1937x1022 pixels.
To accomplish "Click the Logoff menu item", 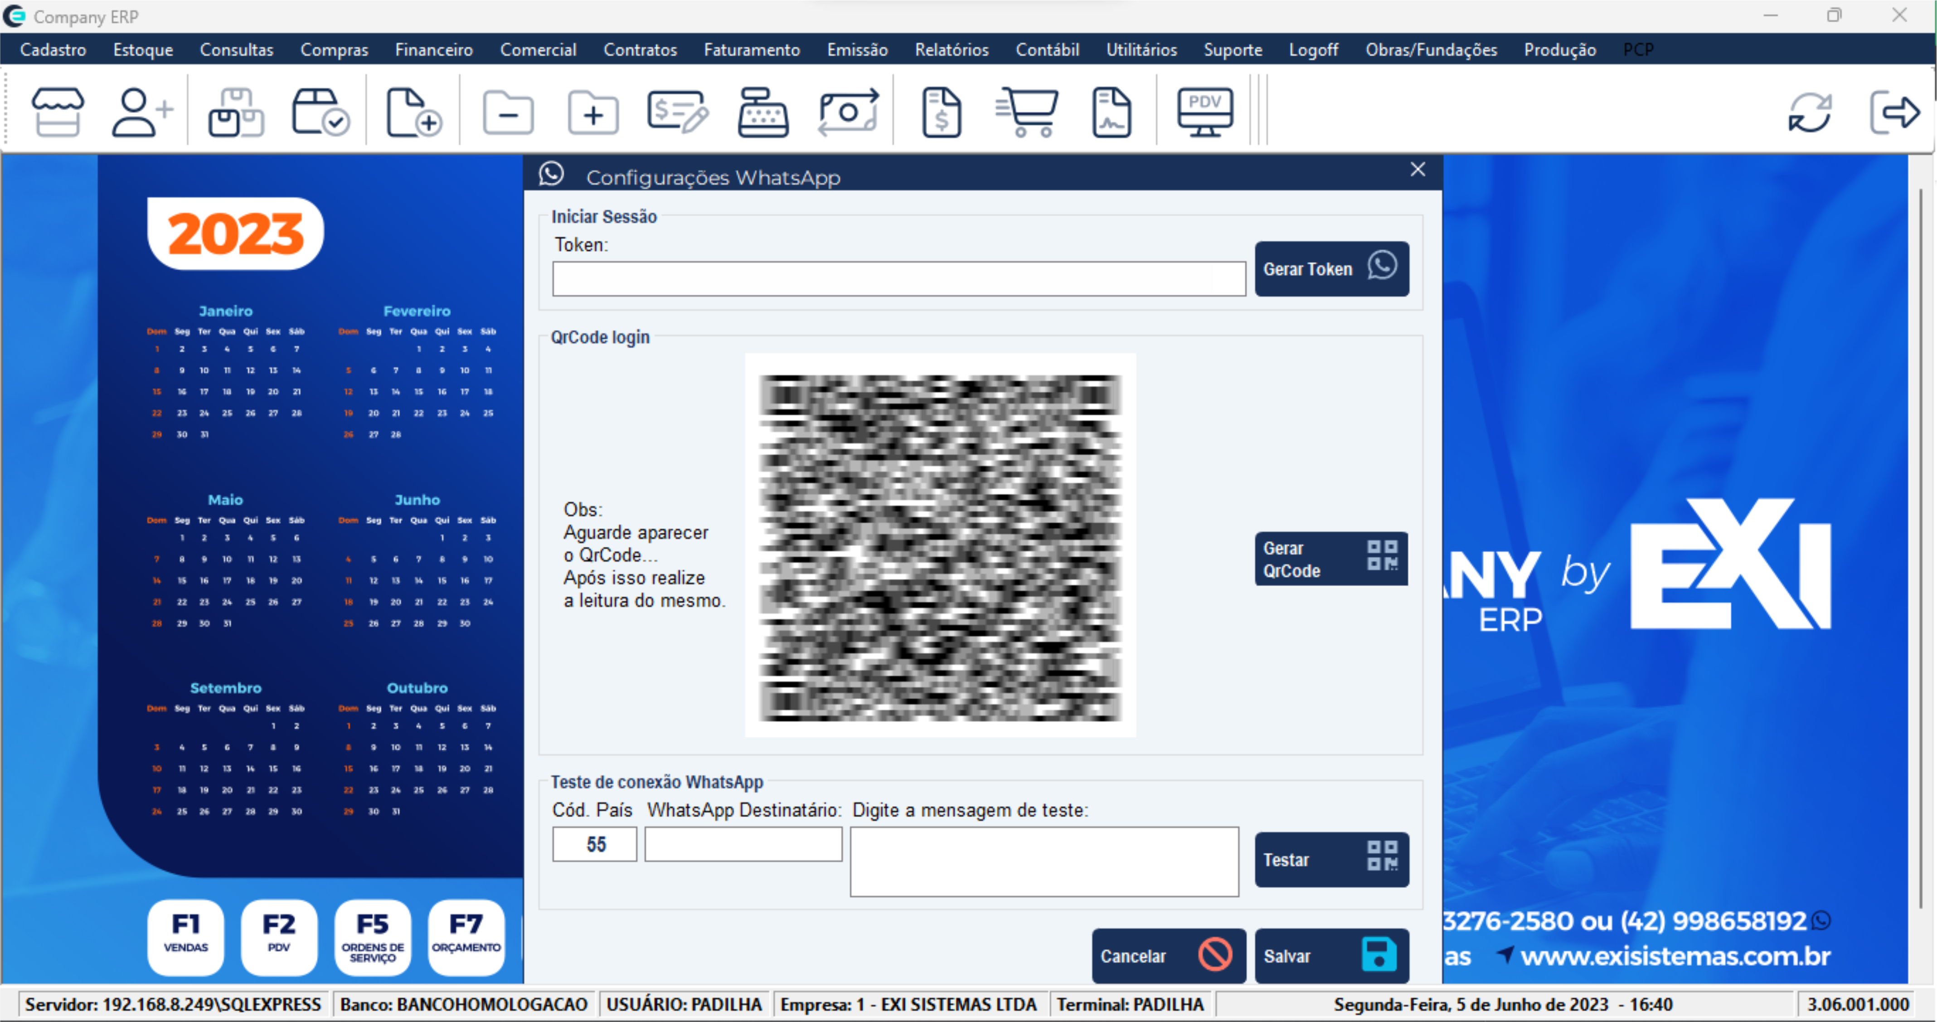I will [x=1313, y=49].
